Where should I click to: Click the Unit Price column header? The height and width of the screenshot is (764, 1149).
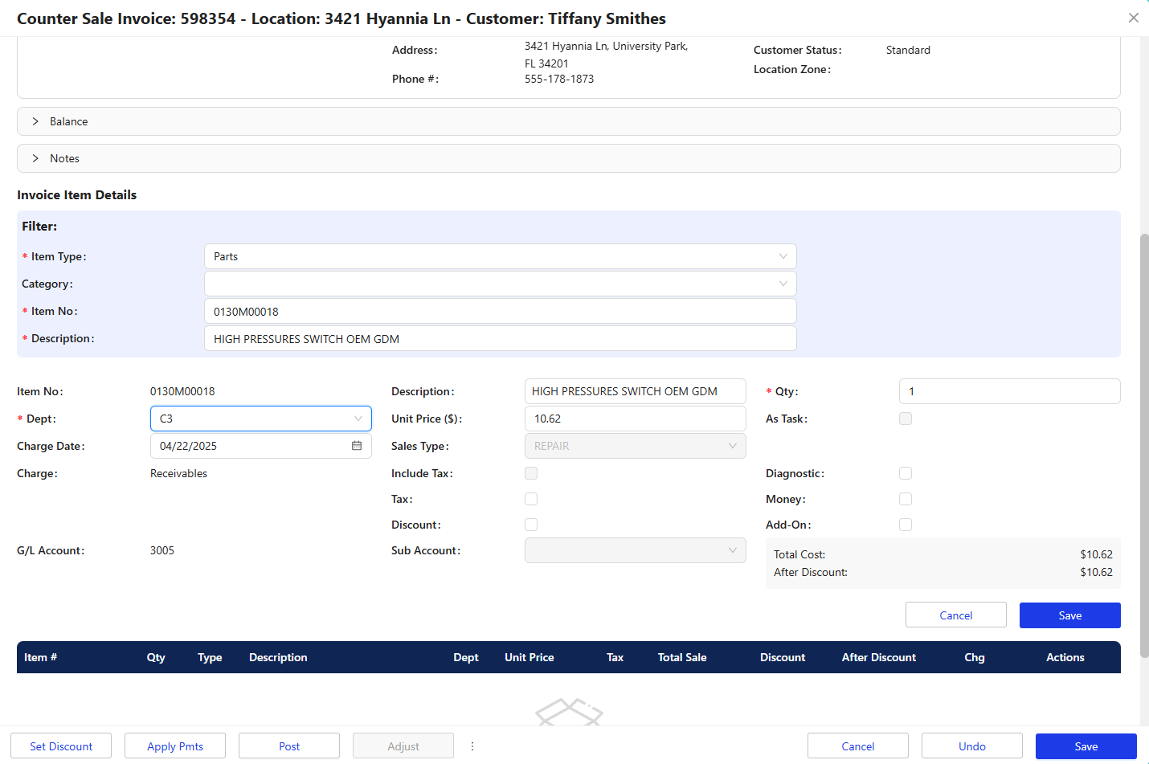(x=530, y=657)
